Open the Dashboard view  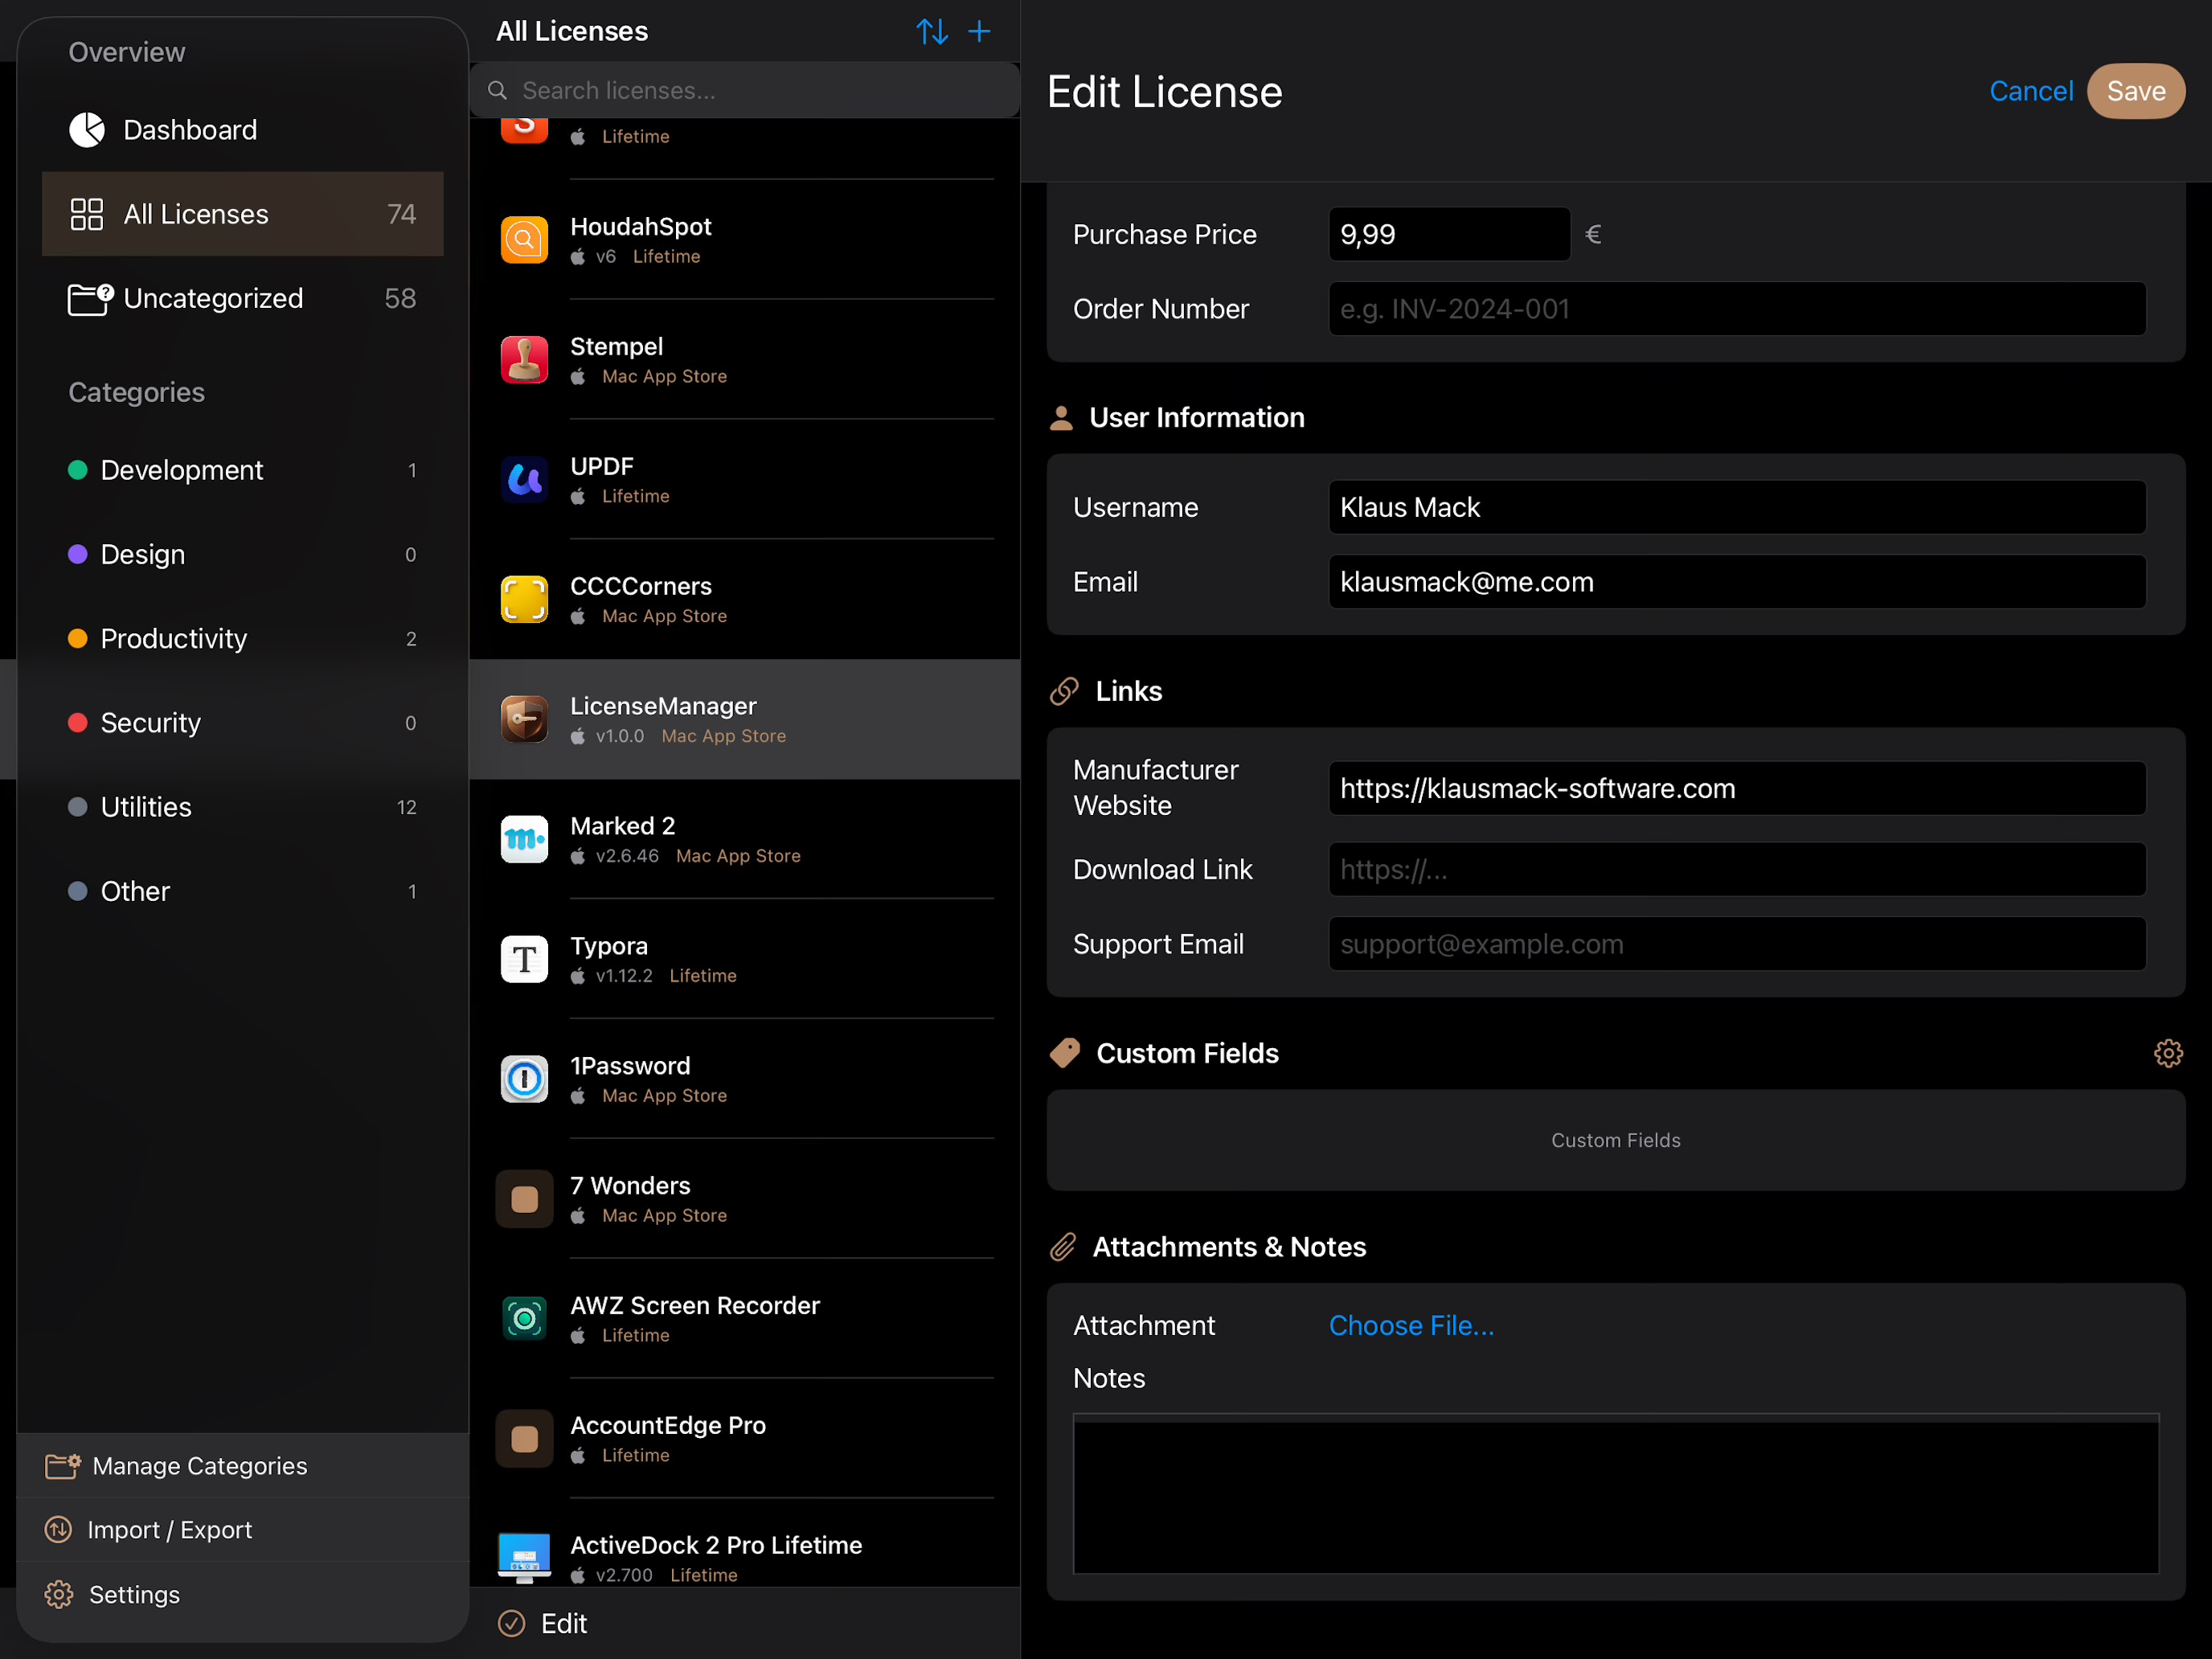(243, 130)
